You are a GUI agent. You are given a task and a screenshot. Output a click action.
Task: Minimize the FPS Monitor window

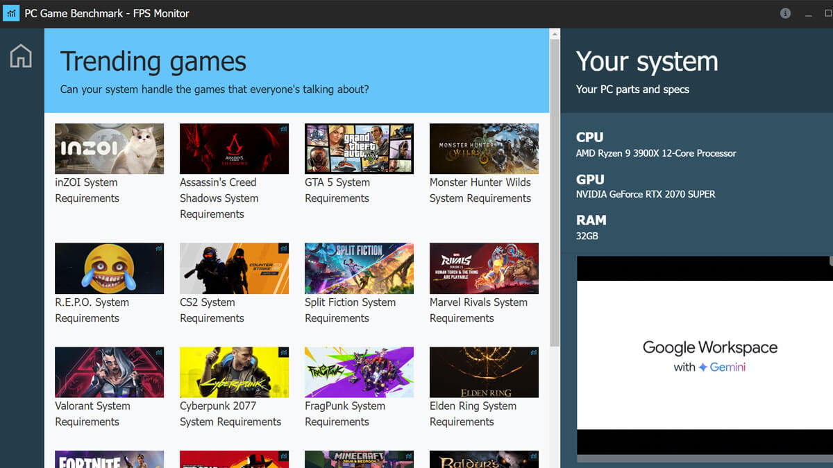pos(809,14)
